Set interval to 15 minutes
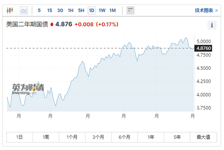 (x=50, y=11)
